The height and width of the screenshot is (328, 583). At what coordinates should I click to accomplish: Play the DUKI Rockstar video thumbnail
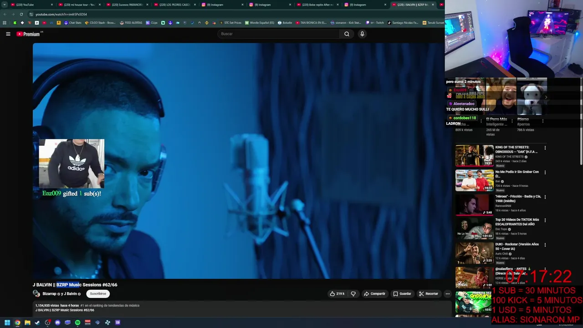[x=475, y=253]
